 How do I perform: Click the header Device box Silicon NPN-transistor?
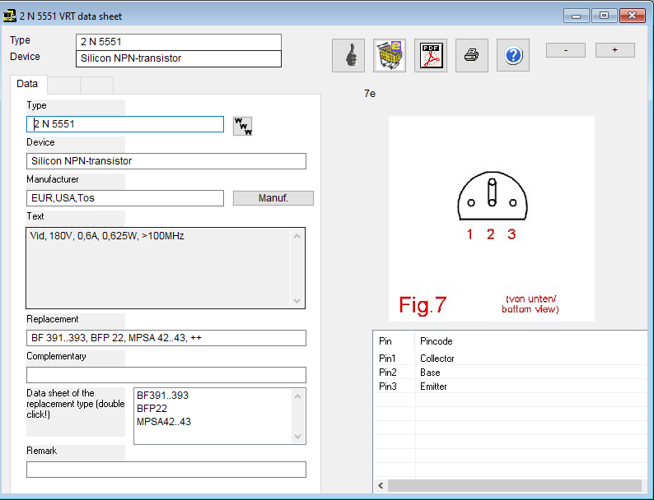(x=179, y=58)
